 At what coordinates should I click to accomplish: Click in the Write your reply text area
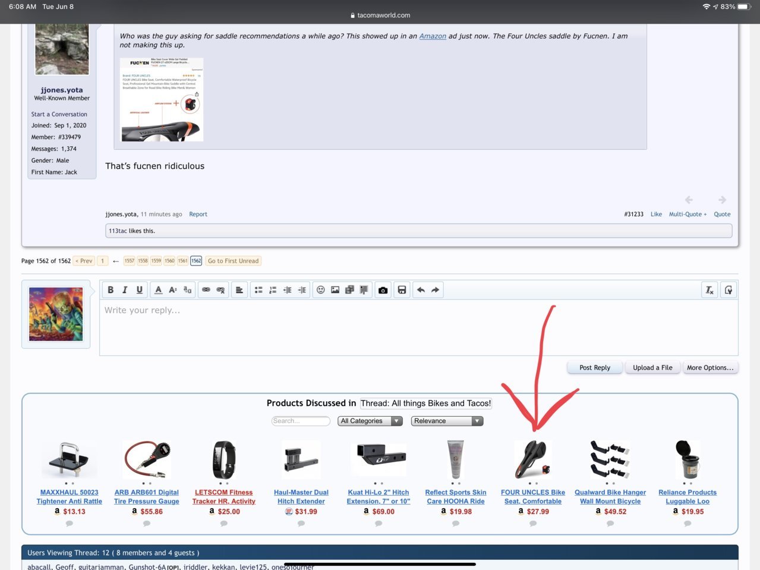(x=418, y=327)
